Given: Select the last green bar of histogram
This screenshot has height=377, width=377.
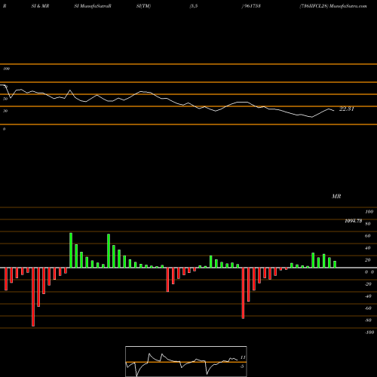Looking at the screenshot, I should 335,265.
